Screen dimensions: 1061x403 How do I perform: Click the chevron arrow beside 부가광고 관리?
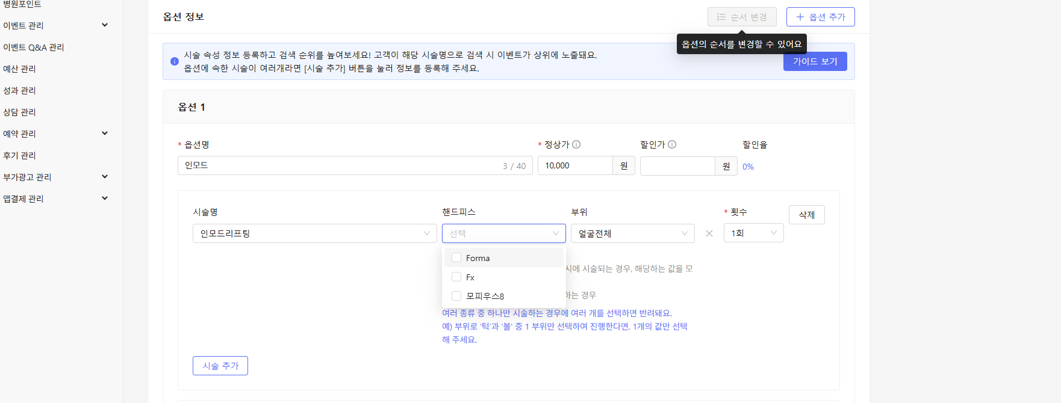point(105,177)
